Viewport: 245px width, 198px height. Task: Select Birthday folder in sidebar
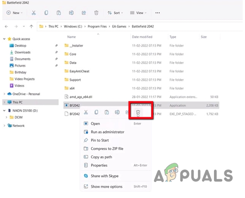tap(20, 72)
